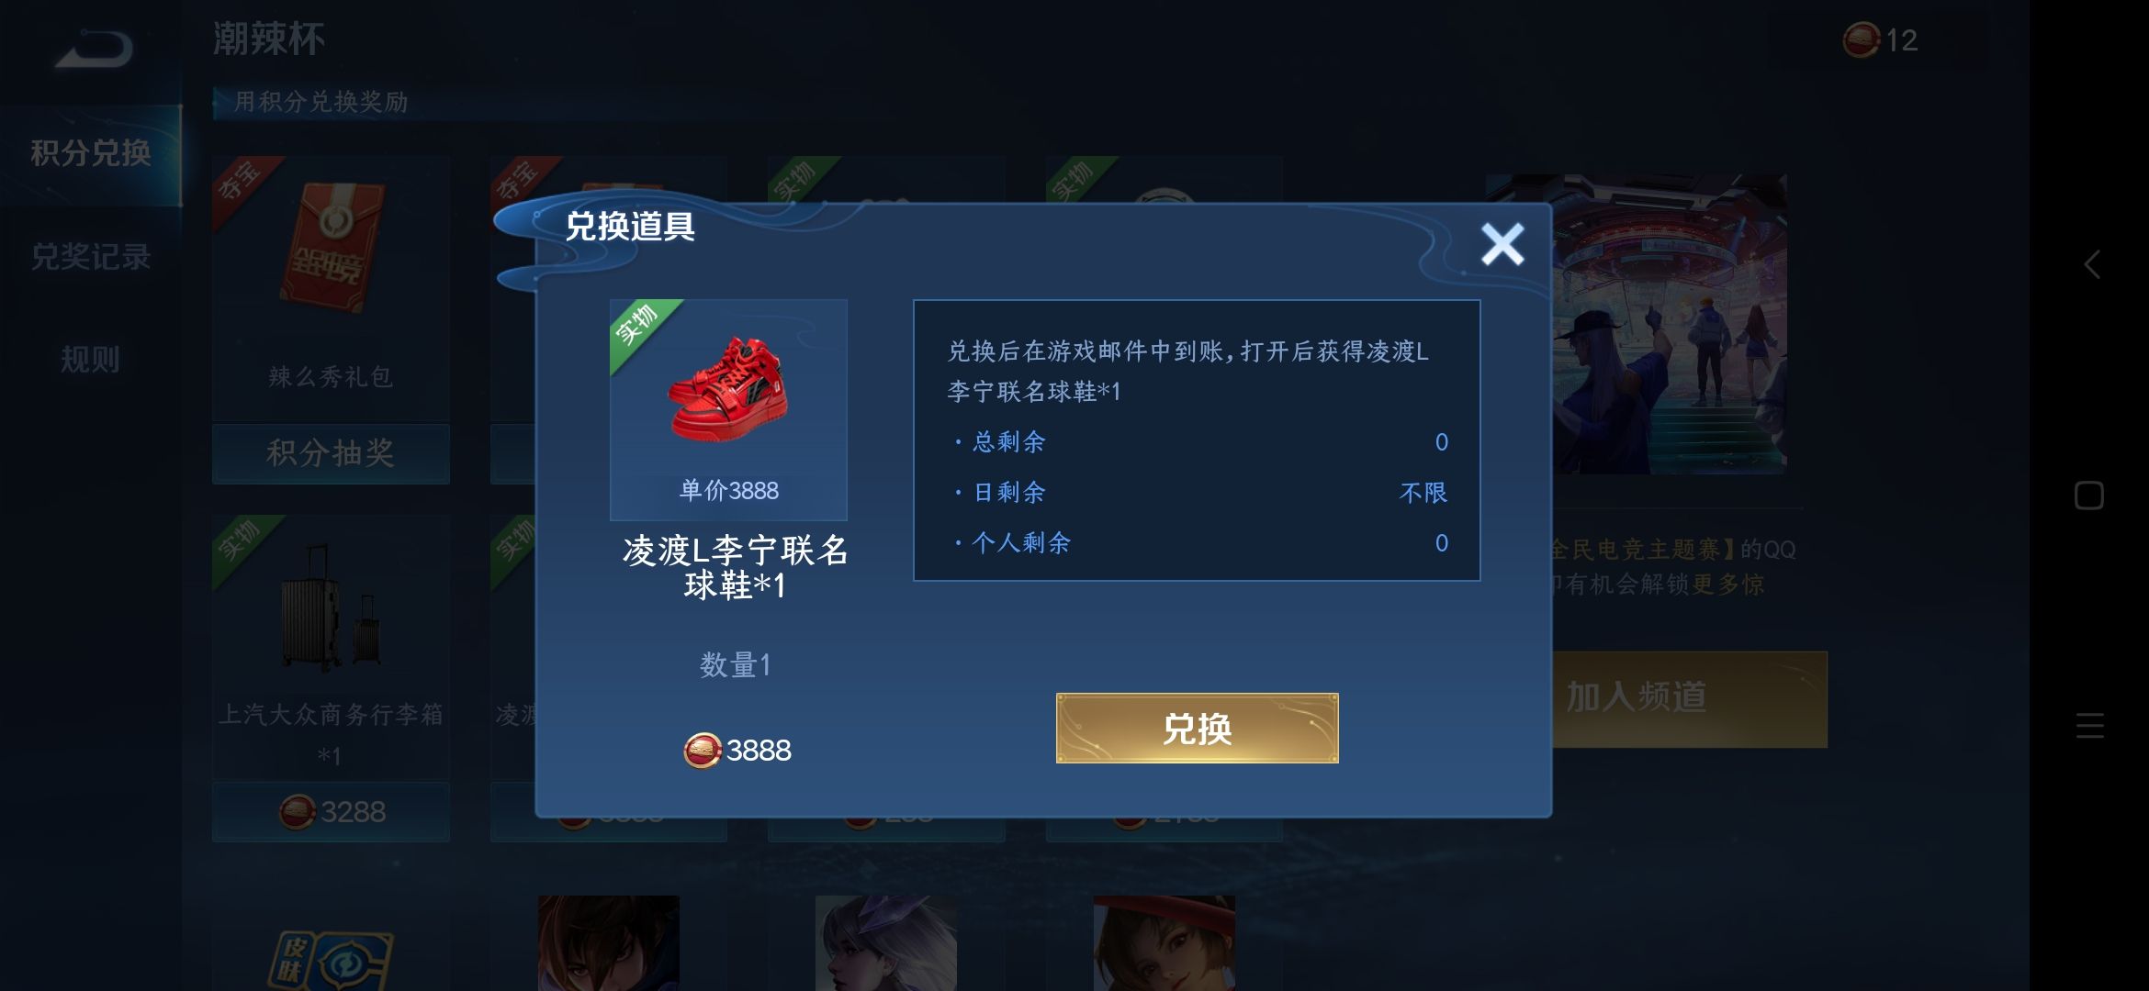The image size is (2149, 991).
Task: Select the red-hat hero skin portrait
Action: (1164, 943)
